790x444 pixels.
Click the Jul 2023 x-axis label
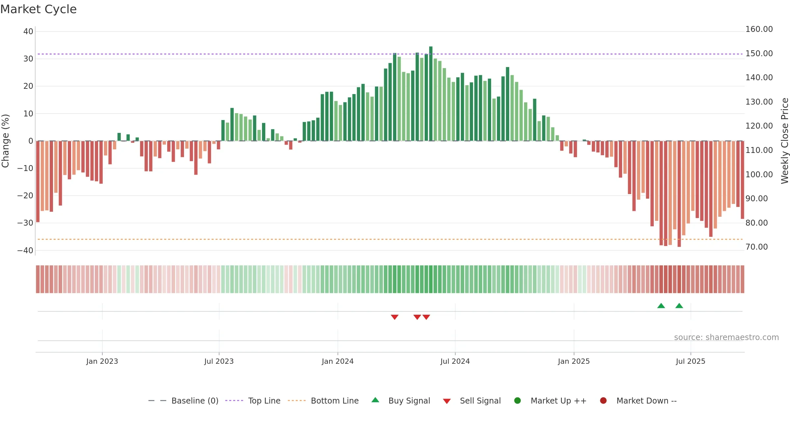[x=219, y=361]
